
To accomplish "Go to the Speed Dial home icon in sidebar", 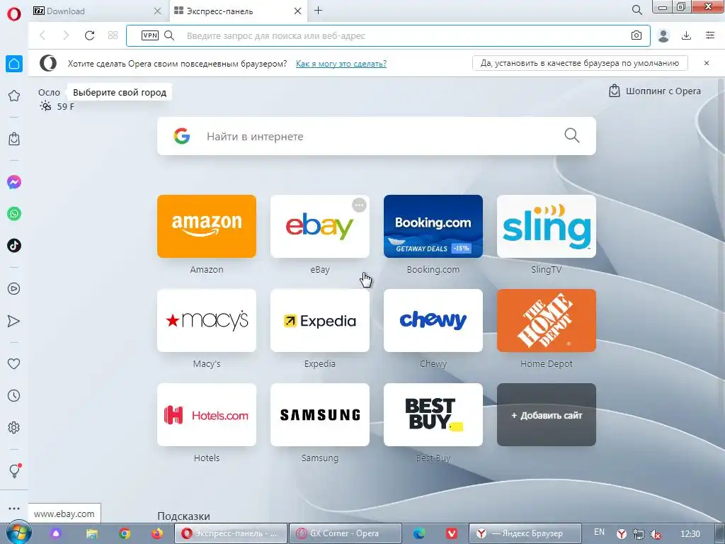I will click(x=14, y=64).
